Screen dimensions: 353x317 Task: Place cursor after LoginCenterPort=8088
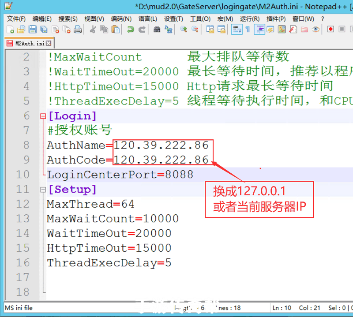(x=194, y=175)
